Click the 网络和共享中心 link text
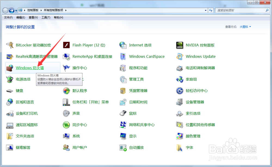 pyautogui.click(x=142, y=125)
